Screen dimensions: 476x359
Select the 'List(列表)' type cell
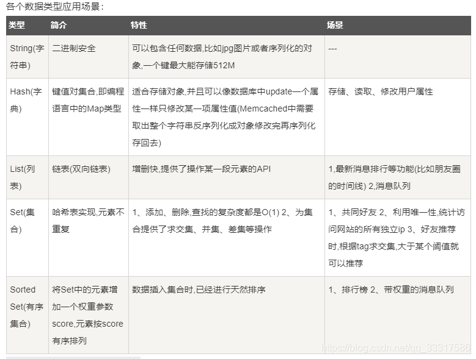tap(27, 177)
